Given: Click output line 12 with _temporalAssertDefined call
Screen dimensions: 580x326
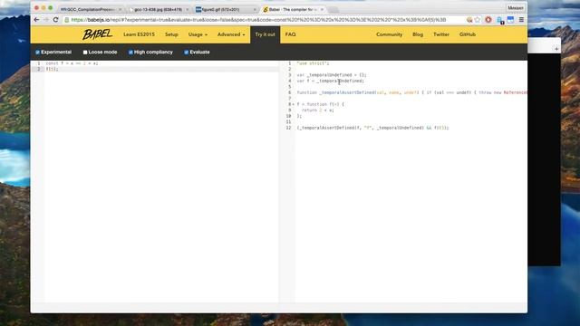Looking at the screenshot, I should pyautogui.click(x=372, y=128).
